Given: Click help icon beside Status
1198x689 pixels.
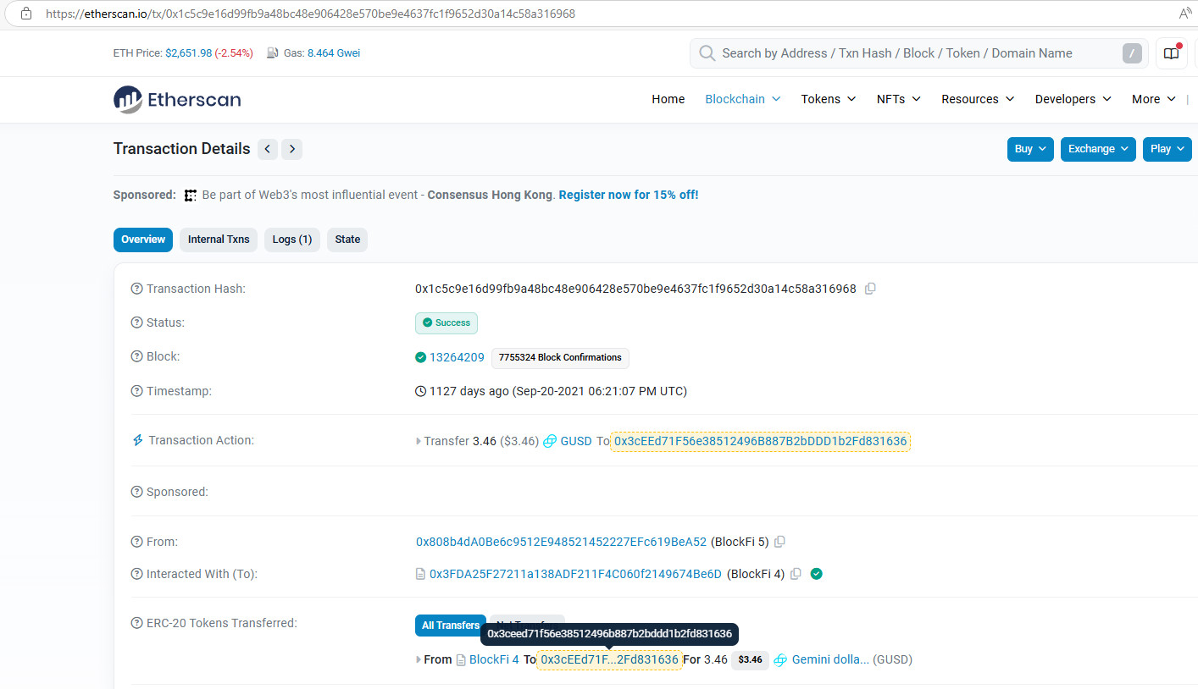Looking at the screenshot, I should [x=136, y=322].
